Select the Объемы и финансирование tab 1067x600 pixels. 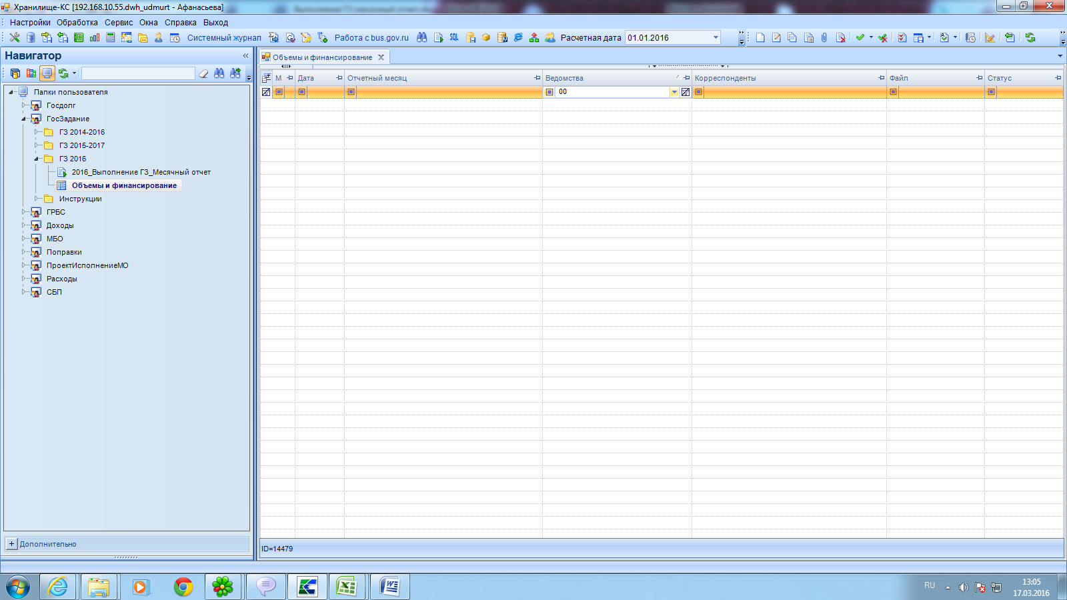322,57
